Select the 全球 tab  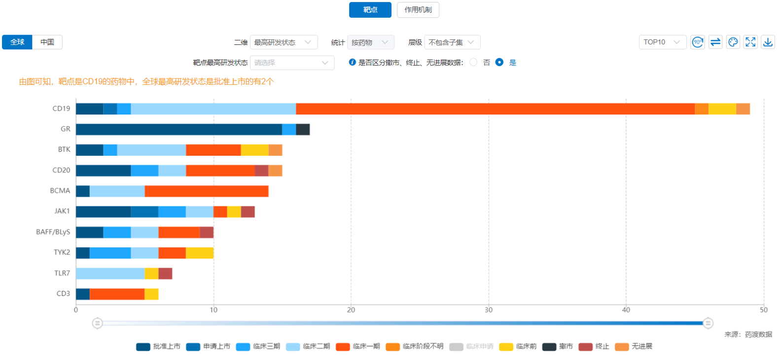(17, 42)
